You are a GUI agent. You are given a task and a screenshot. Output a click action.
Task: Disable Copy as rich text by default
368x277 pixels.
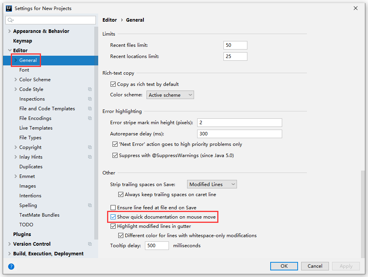click(113, 84)
